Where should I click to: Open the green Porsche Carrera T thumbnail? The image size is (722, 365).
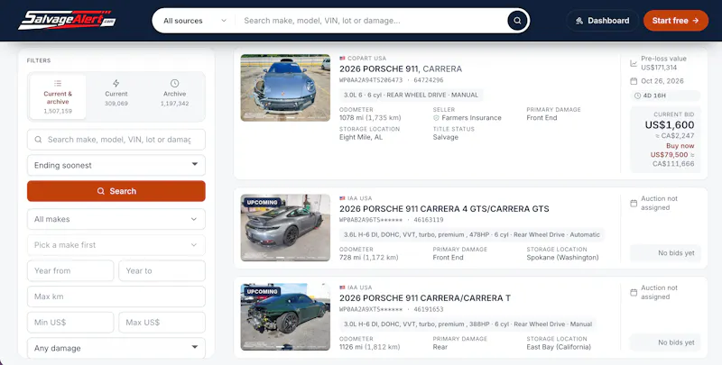tap(285, 316)
